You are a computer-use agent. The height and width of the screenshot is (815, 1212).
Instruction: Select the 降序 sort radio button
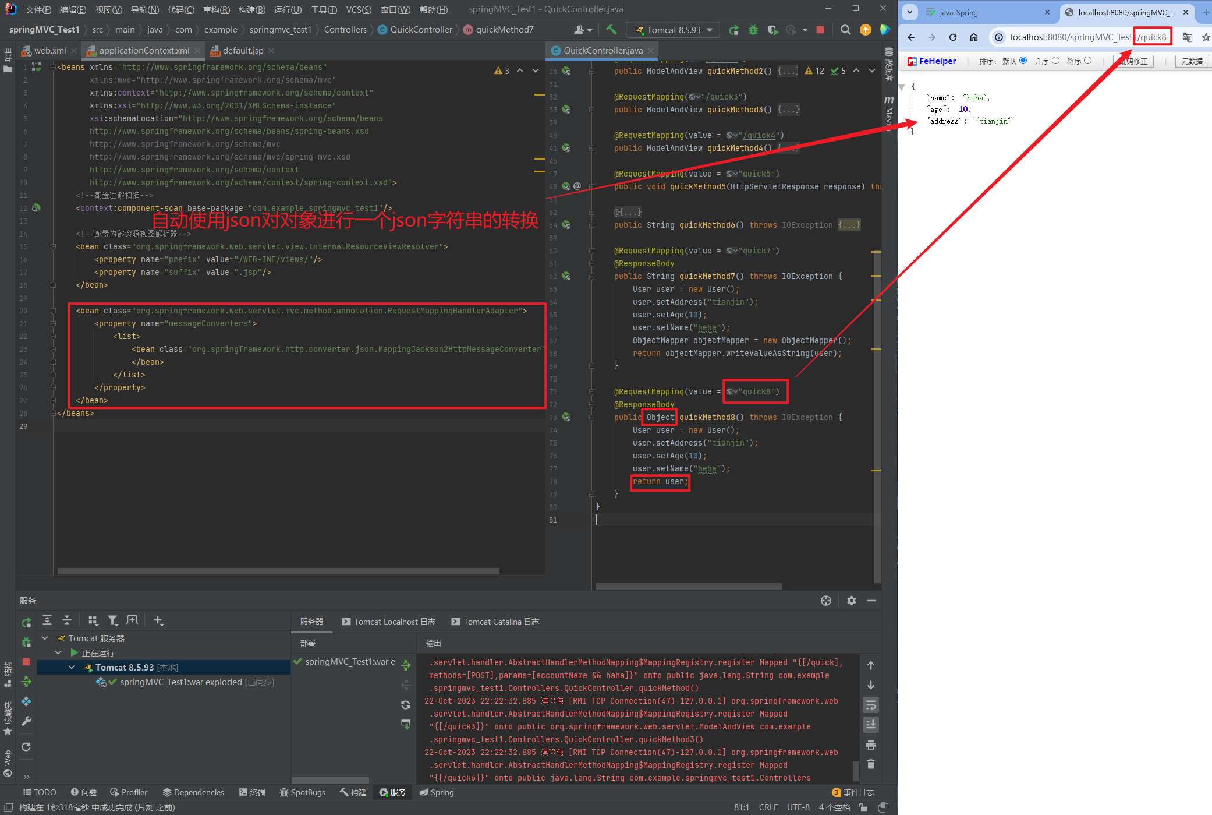click(x=1087, y=61)
